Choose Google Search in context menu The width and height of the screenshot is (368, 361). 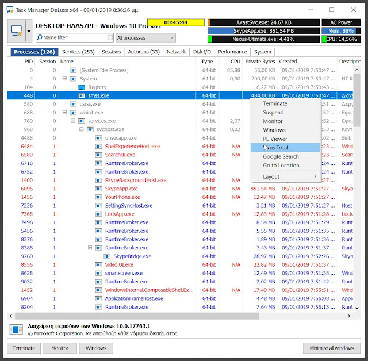[x=285, y=156]
